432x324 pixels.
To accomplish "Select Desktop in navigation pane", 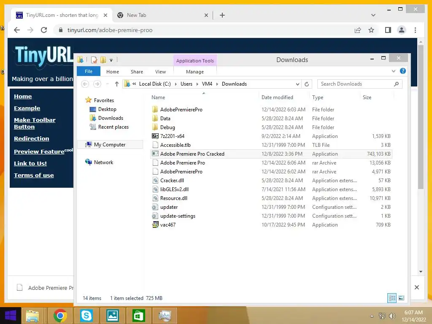I will (x=107, y=109).
